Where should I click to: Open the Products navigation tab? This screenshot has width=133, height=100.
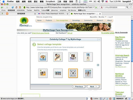(x=49, y=20)
